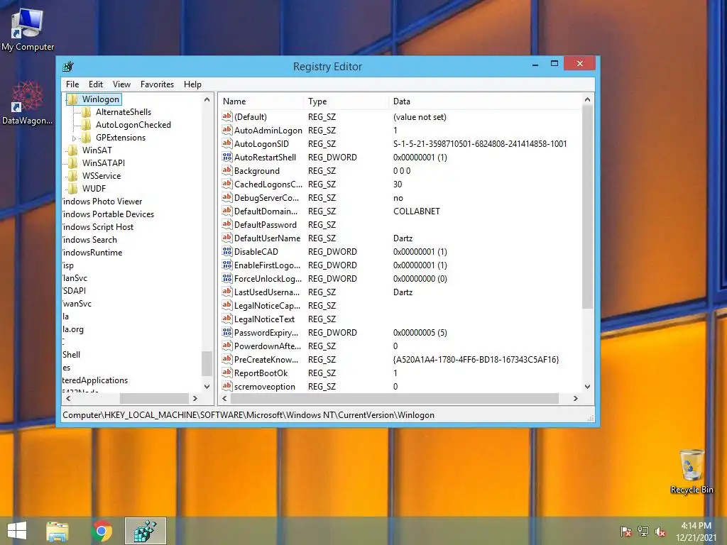727x545 pixels.
Task: Click the WUDF folder icon
Action: click(x=73, y=189)
